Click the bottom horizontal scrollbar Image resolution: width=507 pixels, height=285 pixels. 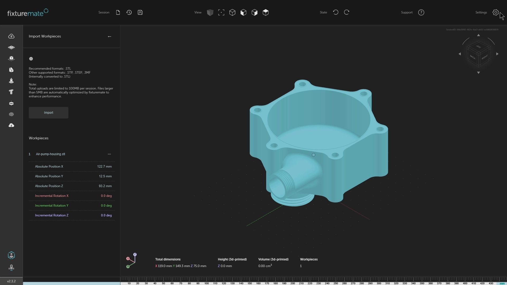[71, 283]
